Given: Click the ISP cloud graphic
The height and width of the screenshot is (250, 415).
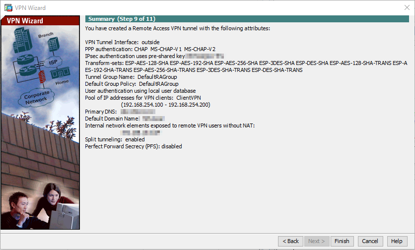Looking at the screenshot, I should [53, 62].
